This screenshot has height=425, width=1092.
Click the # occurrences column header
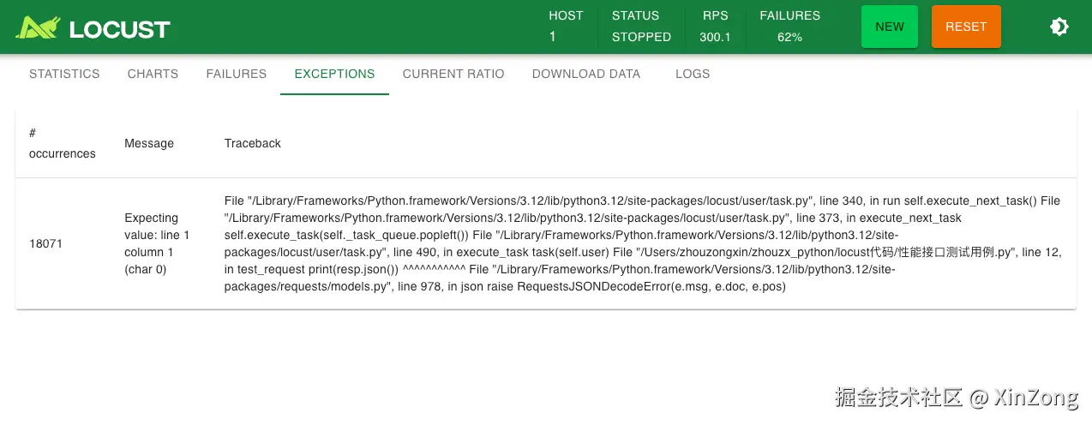(x=62, y=143)
